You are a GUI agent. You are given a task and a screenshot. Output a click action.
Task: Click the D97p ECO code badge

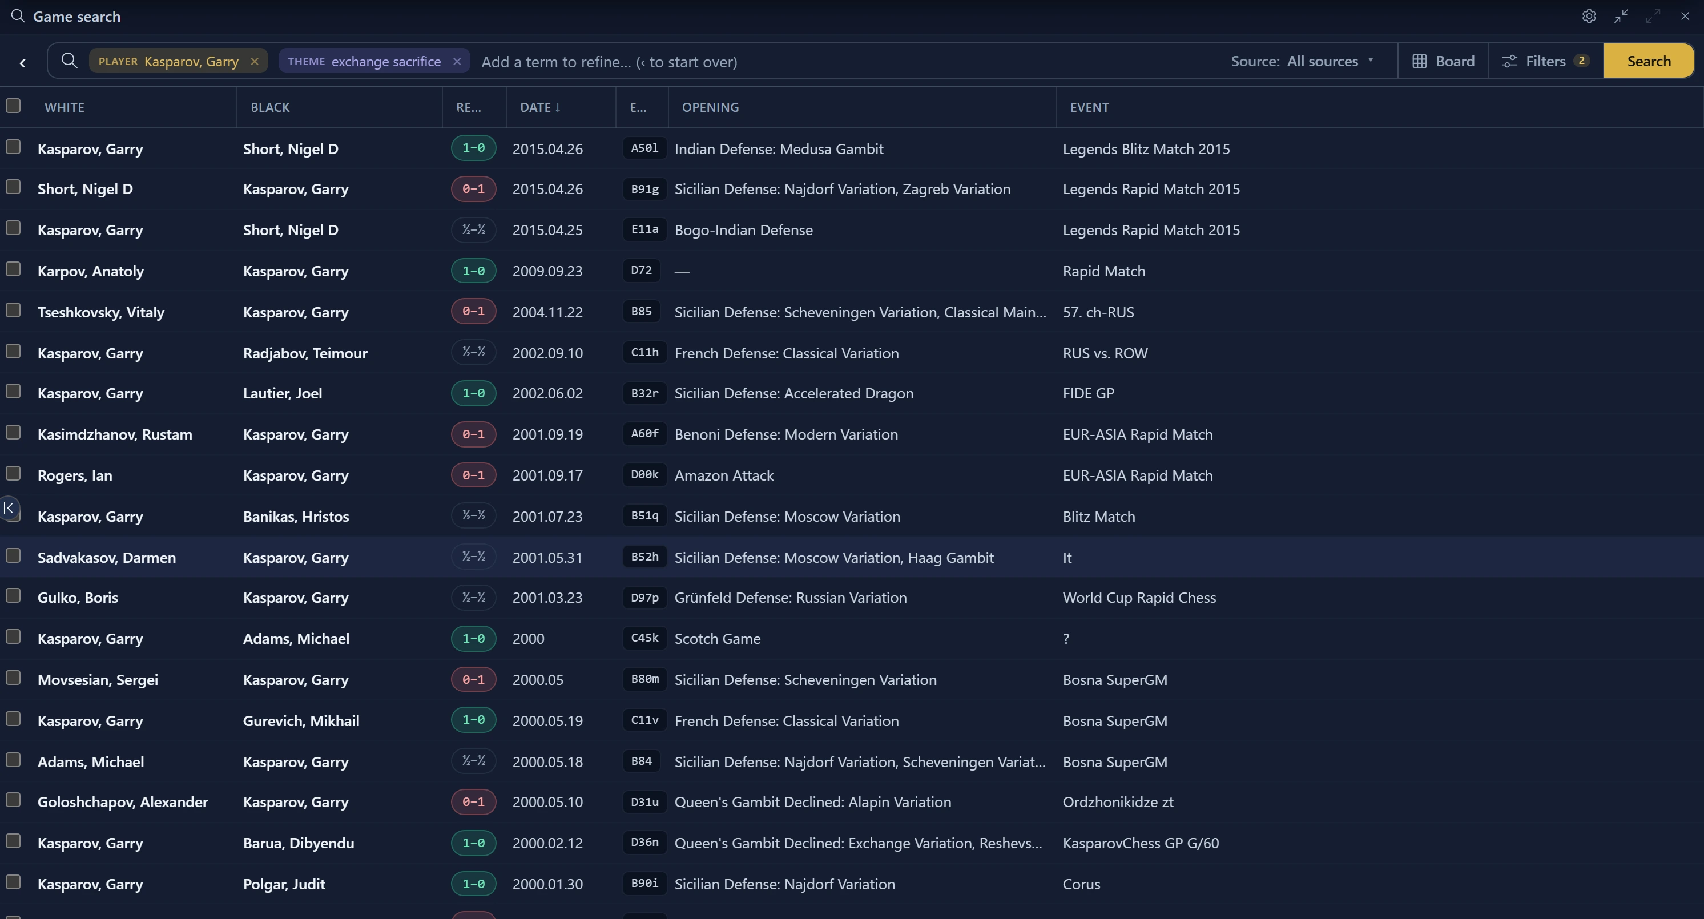coord(644,598)
